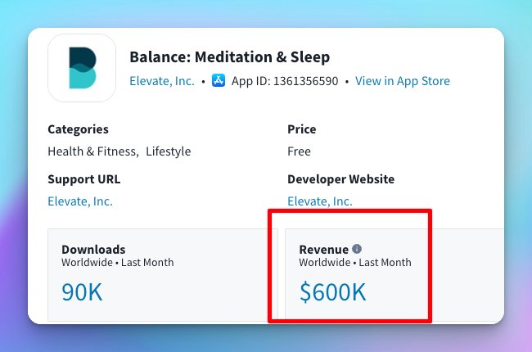Click the Balance app logo icon

(x=82, y=68)
